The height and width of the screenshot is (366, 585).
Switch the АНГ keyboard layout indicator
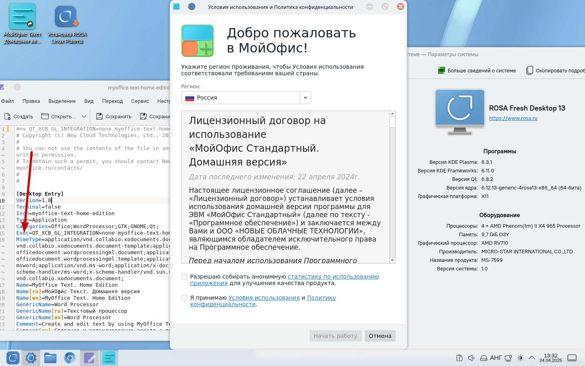(496, 358)
